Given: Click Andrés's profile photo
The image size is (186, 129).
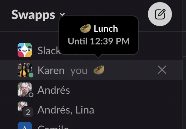Looking at the screenshot, I should tap(25, 90).
